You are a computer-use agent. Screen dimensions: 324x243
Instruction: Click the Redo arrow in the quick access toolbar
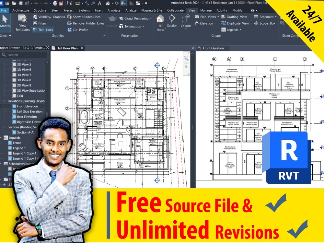pos(46,3)
